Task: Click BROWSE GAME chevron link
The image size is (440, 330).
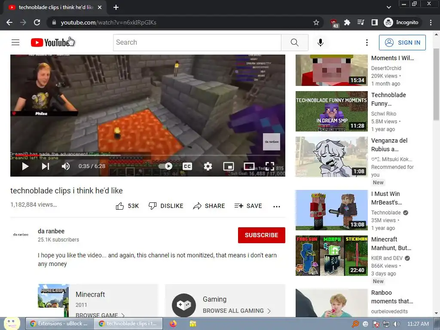Action: [x=100, y=315]
